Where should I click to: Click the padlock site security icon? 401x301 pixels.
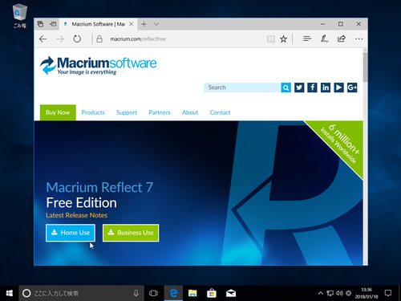coord(99,39)
